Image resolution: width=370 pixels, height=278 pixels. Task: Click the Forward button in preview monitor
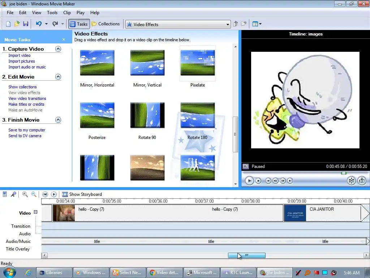(290, 181)
